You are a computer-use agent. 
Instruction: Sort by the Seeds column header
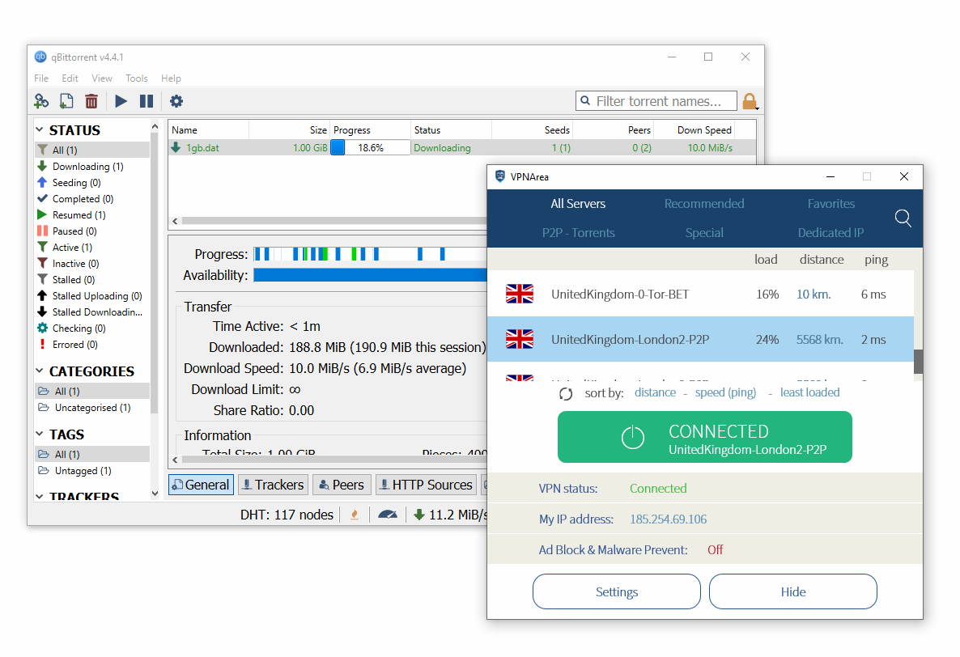coord(532,129)
